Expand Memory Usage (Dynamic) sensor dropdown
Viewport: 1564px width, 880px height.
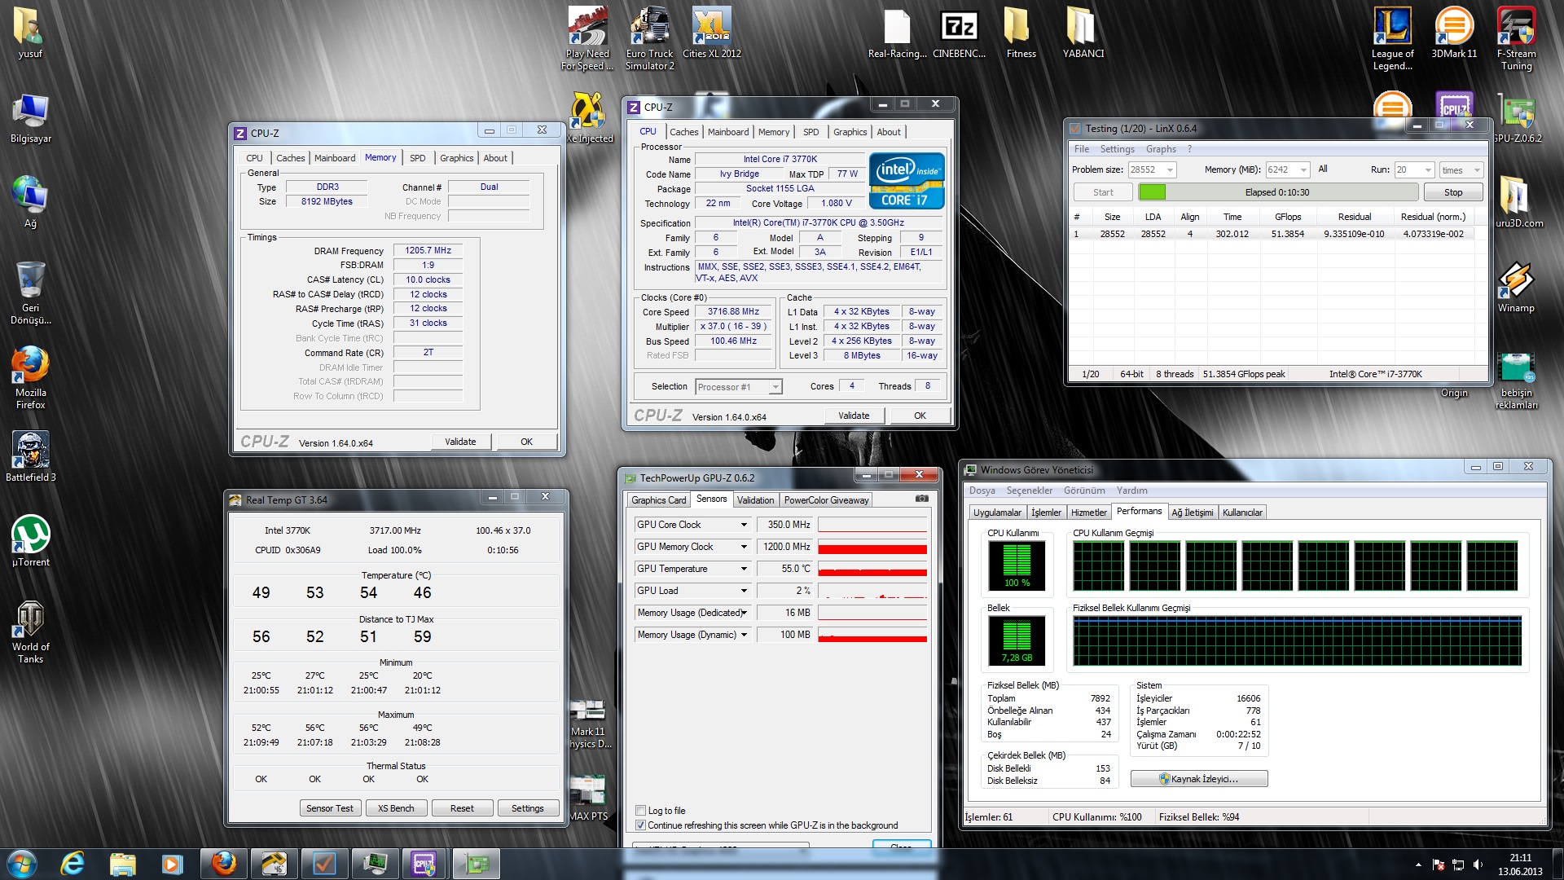[744, 635]
